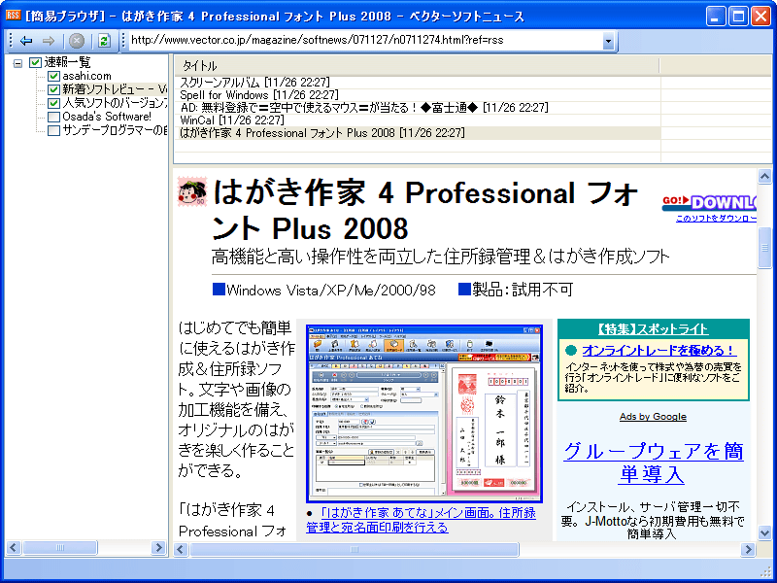Maximize the 簡易ブラウザ window
This screenshot has height=583, width=777.
click(738, 17)
